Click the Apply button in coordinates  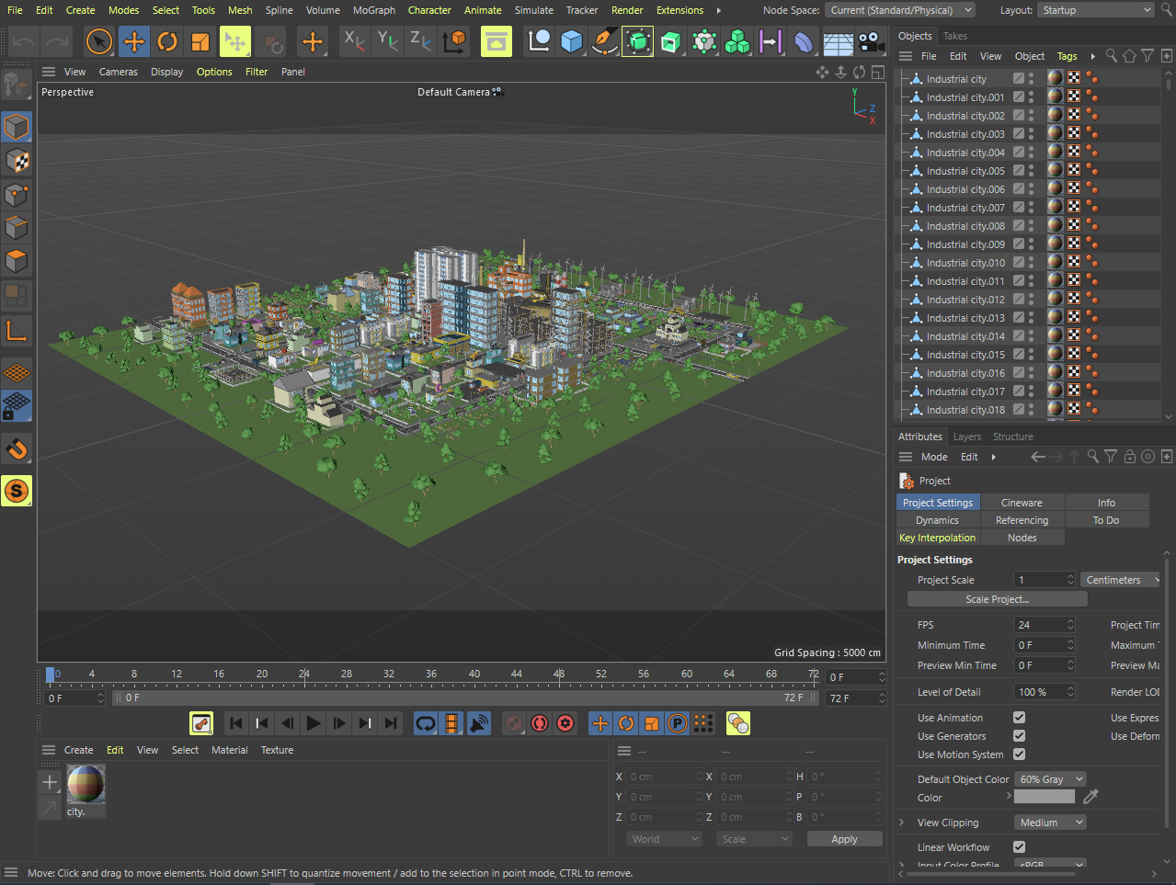click(844, 839)
